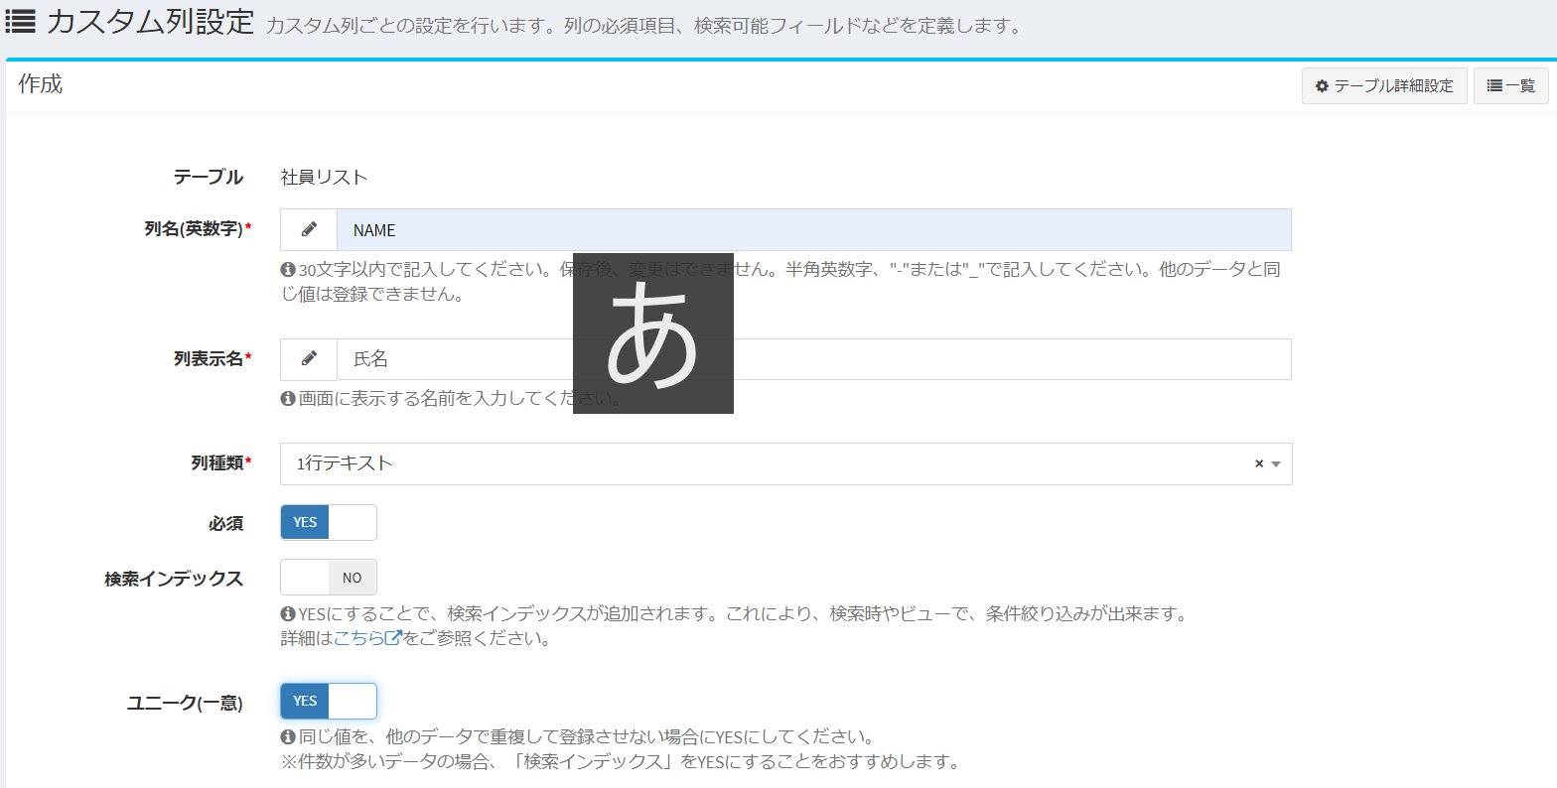Toggle the ユニーク(一意) switch
The width and height of the screenshot is (1557, 788).
coord(329,701)
